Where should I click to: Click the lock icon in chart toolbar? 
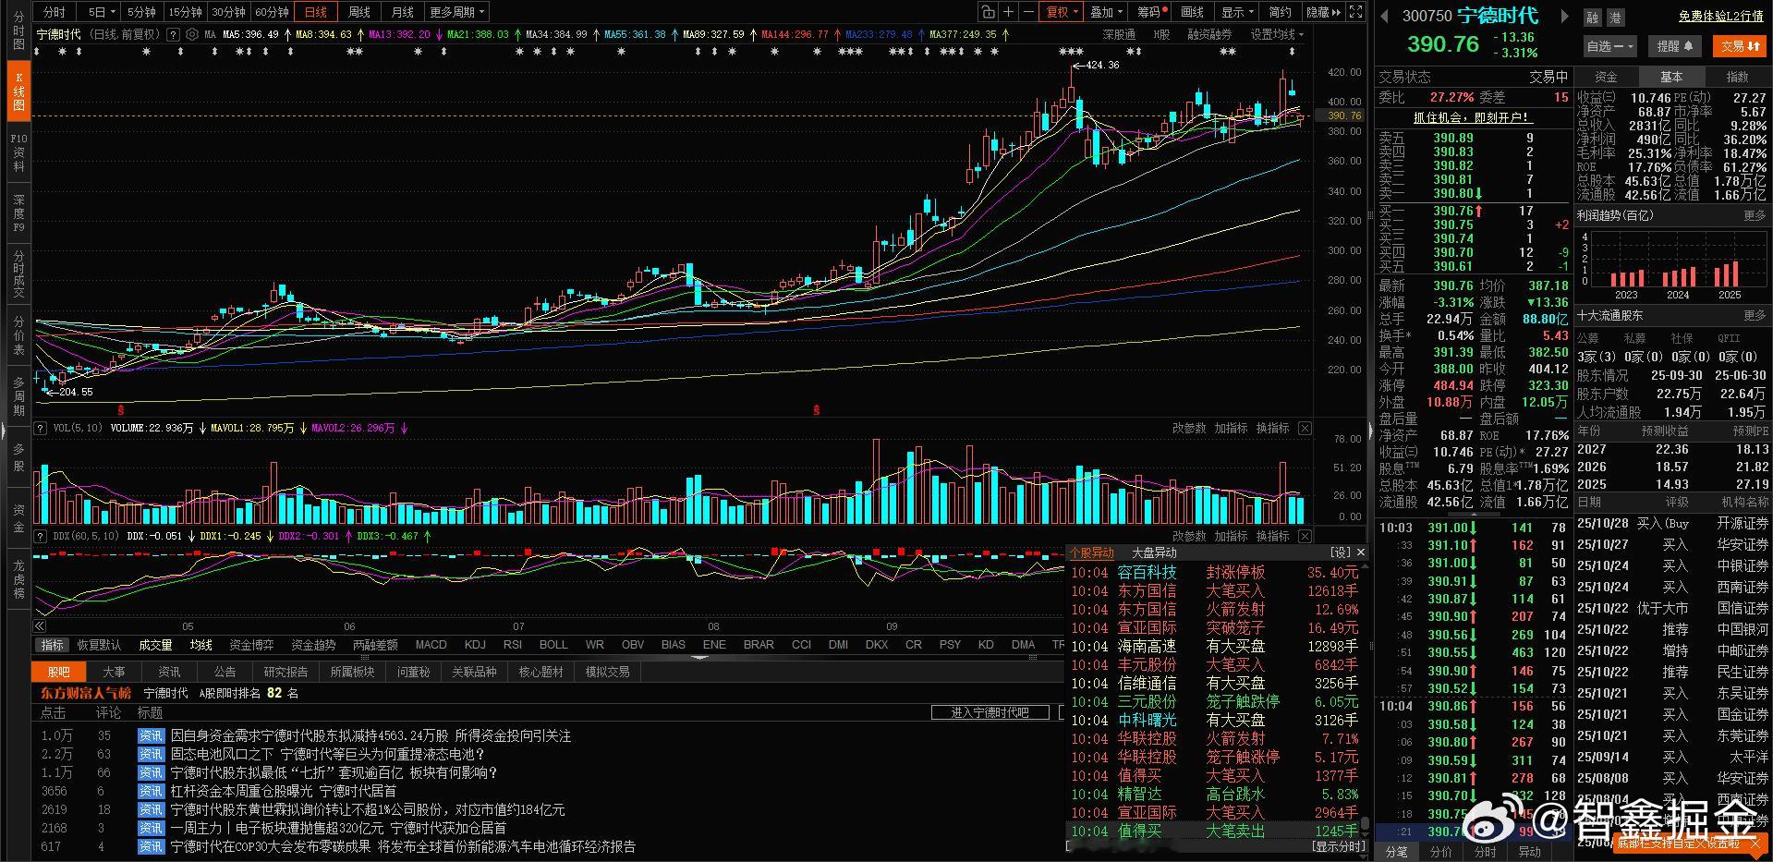989,12
